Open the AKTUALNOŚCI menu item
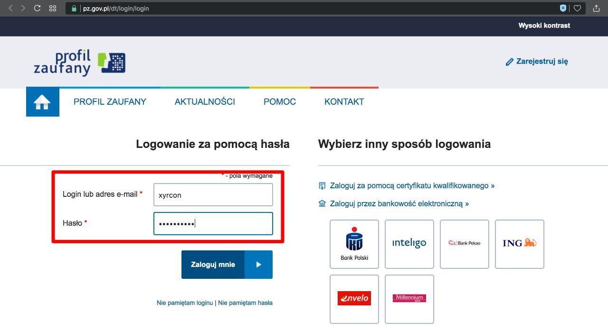 pos(205,102)
